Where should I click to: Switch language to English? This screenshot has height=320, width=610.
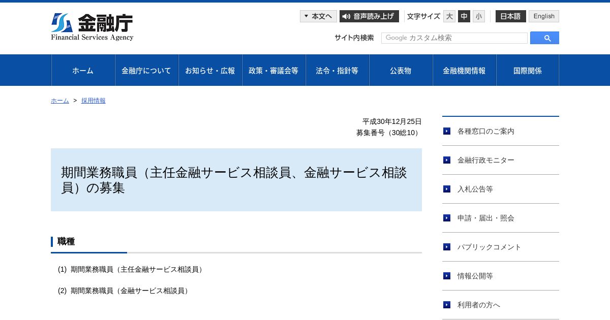(x=544, y=16)
